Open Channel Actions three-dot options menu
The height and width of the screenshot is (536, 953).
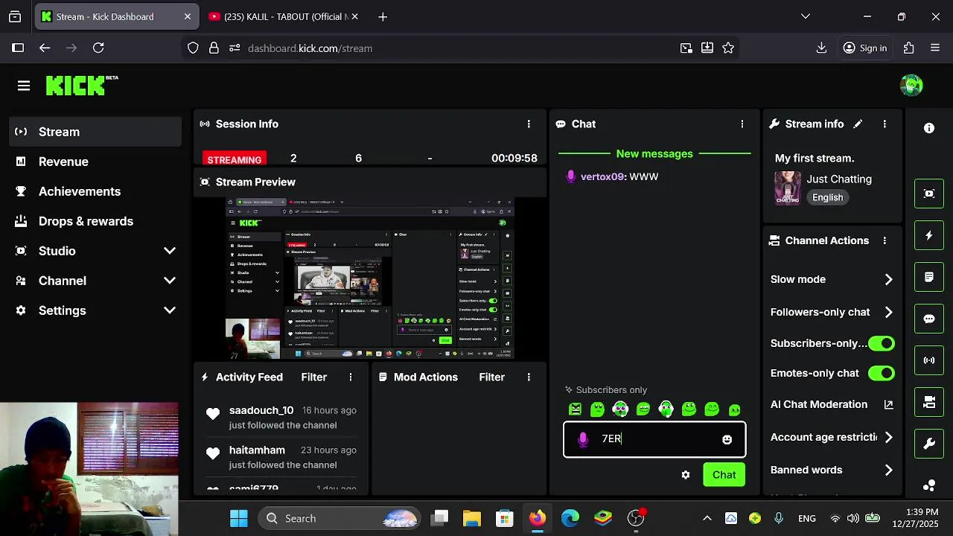885,240
